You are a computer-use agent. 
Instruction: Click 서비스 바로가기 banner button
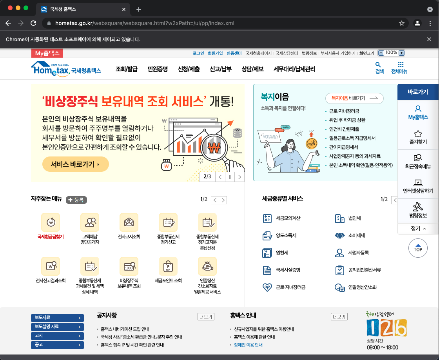tap(76, 164)
